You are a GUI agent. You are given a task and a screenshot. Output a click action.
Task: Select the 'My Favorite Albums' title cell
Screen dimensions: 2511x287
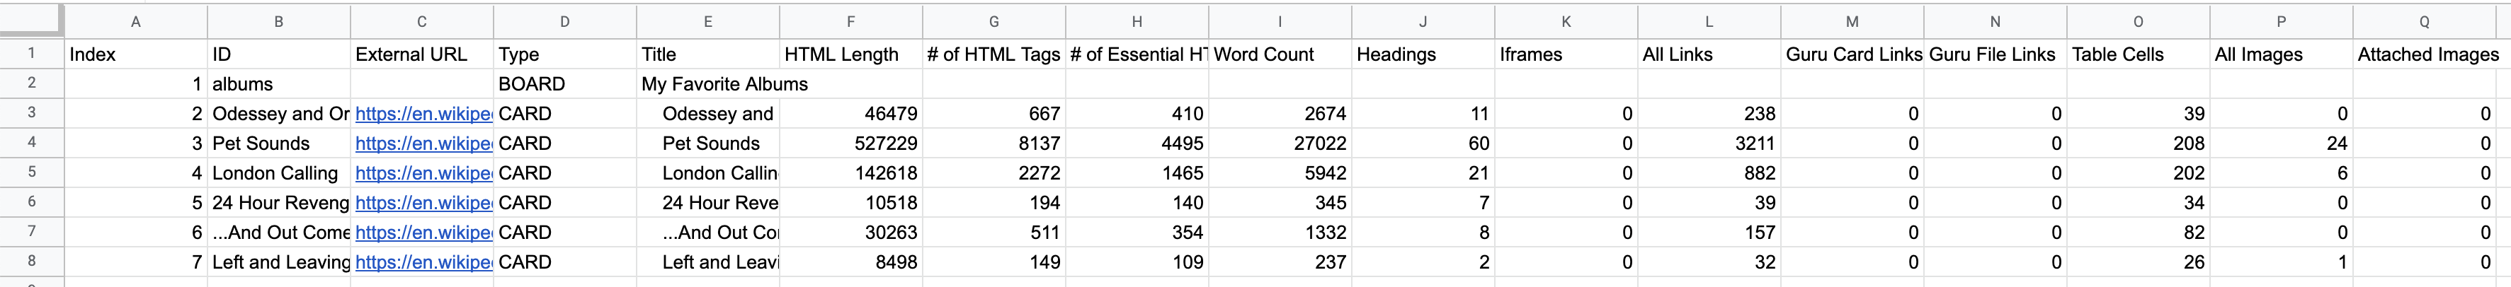click(707, 83)
